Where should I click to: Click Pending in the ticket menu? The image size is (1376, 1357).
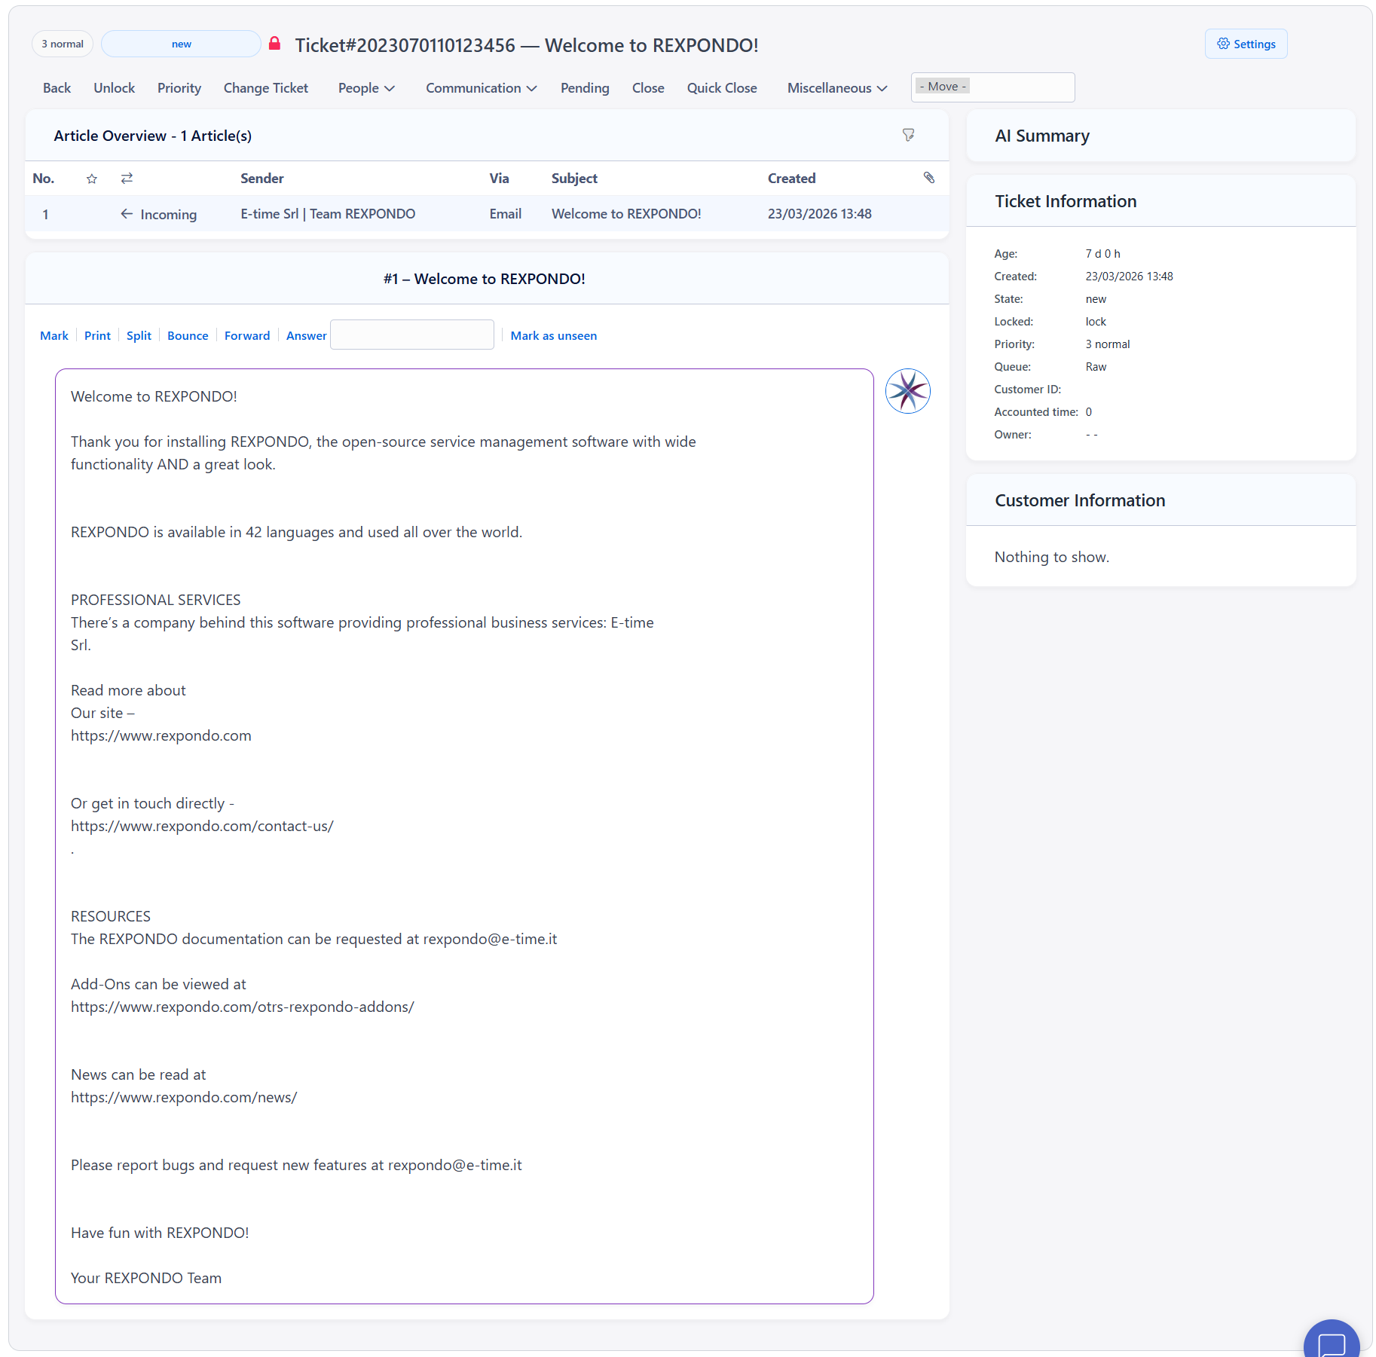tap(585, 88)
